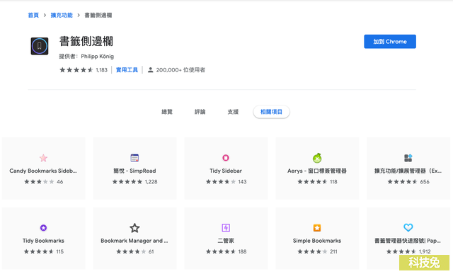This screenshot has height=274, width=453.
Task: Click the 二管家 purple icon
Action: pyautogui.click(x=226, y=228)
